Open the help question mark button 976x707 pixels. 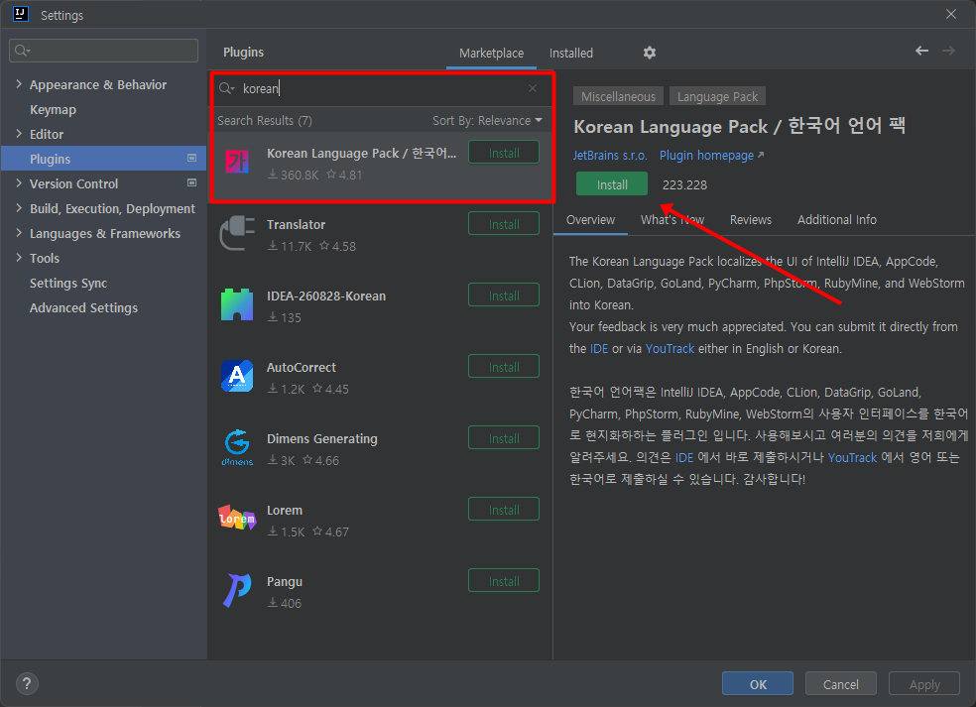27,684
